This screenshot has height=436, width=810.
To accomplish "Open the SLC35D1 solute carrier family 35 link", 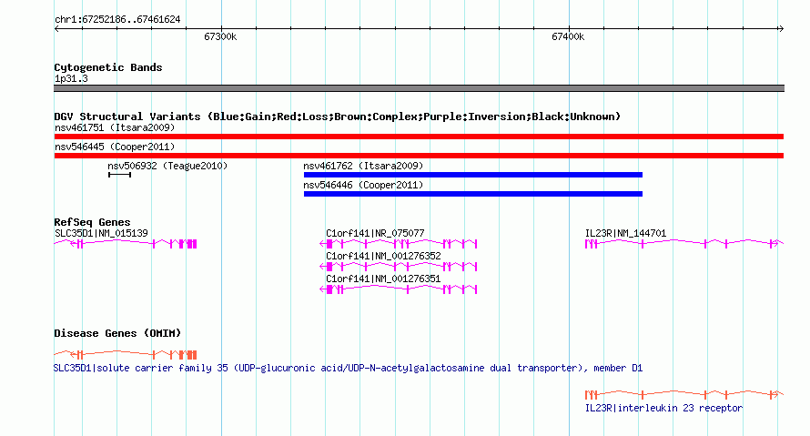I will [349, 368].
